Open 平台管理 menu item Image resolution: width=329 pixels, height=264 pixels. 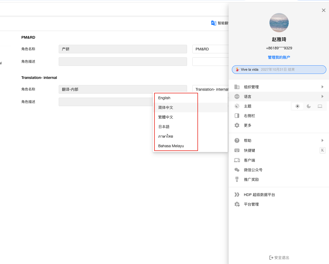point(279,204)
